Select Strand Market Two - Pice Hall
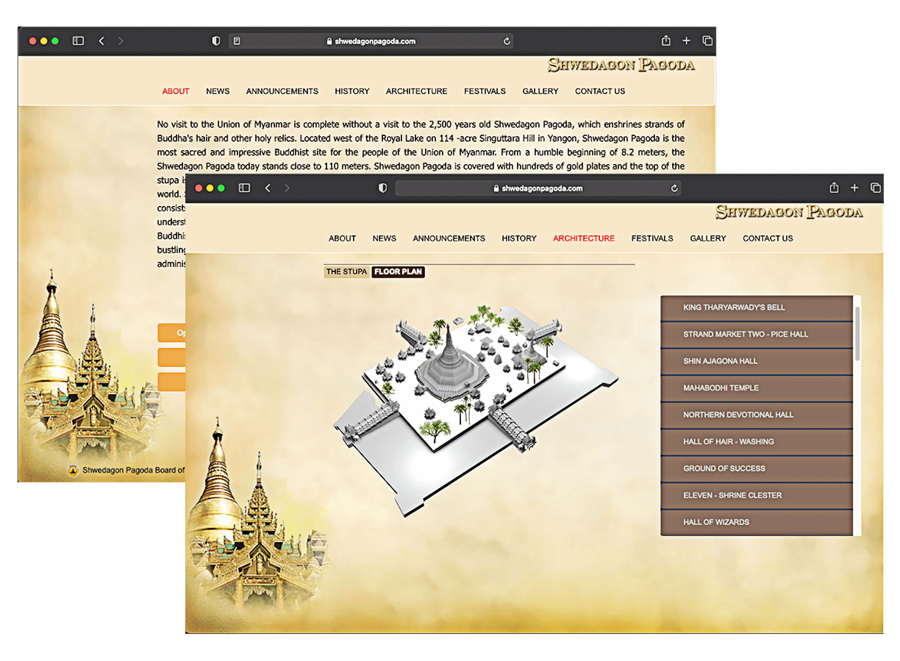Viewport: 900px width, 661px height. click(x=756, y=334)
